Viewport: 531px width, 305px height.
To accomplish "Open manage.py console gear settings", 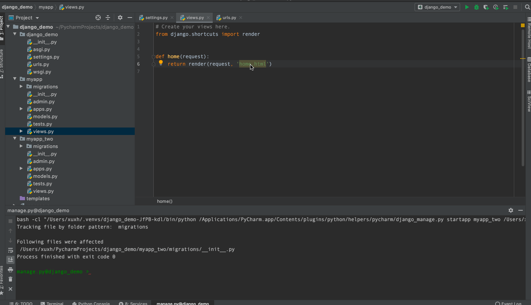I will click(511, 210).
